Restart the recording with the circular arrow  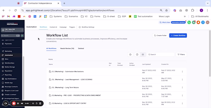[x=37, y=104]
